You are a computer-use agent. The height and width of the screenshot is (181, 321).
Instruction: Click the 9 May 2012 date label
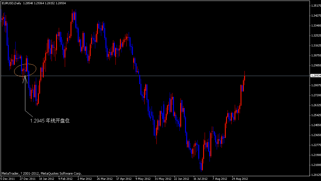coord(143,179)
